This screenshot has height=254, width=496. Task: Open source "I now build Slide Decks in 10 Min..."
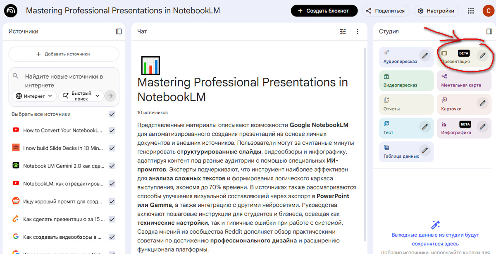(63, 148)
